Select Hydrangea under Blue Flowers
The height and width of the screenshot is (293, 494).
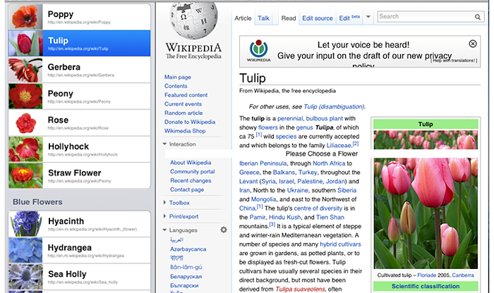click(79, 250)
